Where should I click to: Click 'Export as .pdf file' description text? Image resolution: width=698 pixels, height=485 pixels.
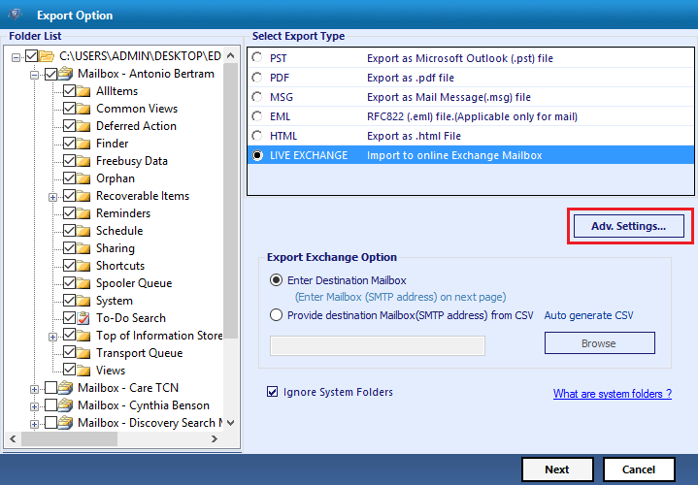[411, 78]
